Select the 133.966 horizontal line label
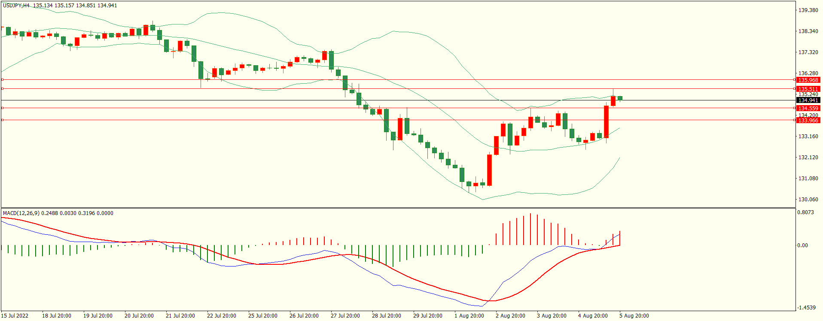The image size is (823, 321). click(808, 121)
